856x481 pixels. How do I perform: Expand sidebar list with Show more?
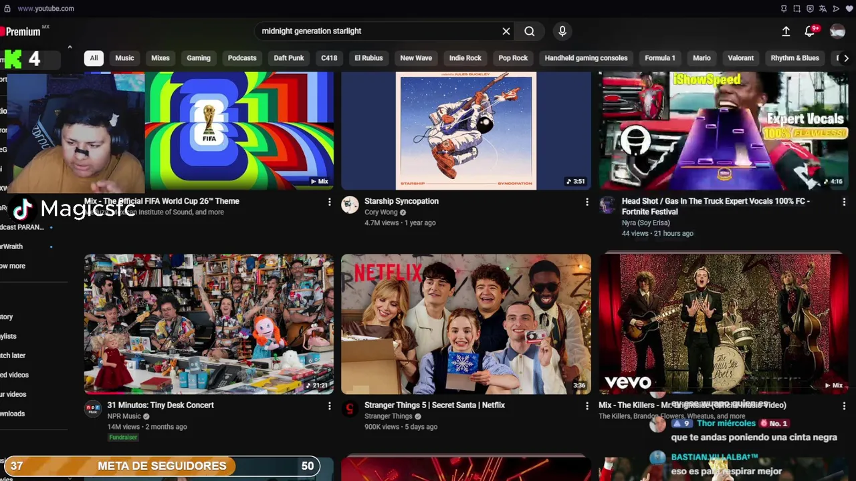(x=13, y=266)
